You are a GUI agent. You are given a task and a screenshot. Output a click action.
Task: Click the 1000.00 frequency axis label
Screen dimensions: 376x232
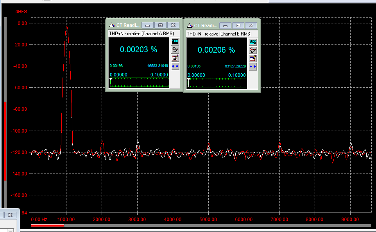pos(66,220)
